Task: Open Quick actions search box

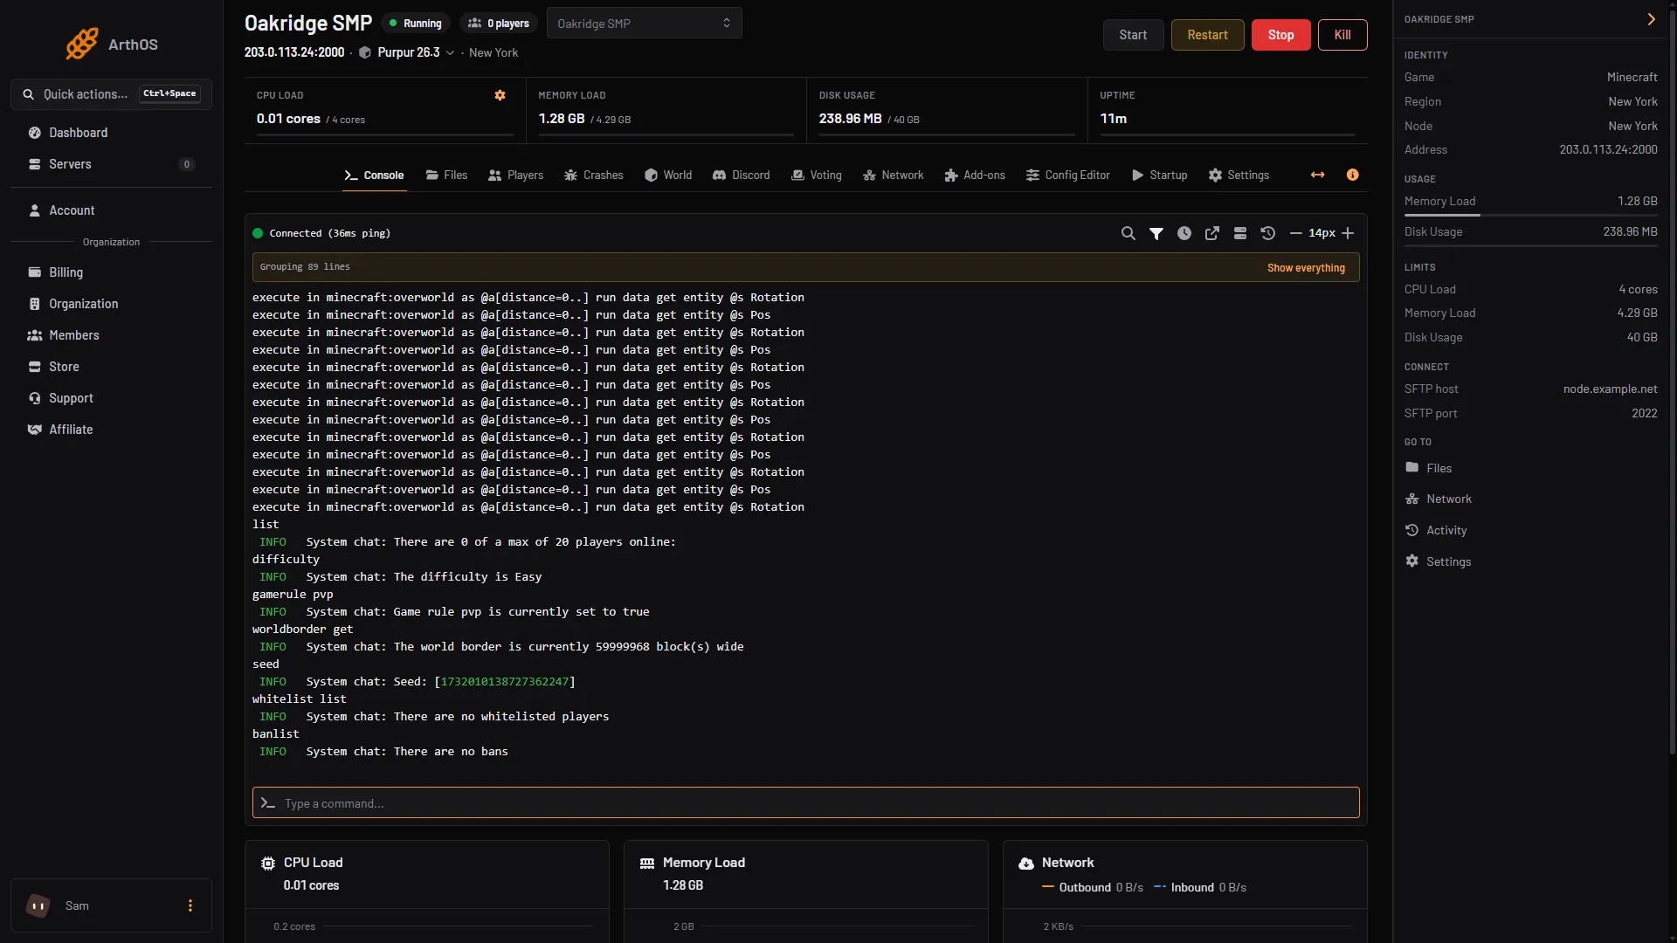Action: (x=111, y=94)
